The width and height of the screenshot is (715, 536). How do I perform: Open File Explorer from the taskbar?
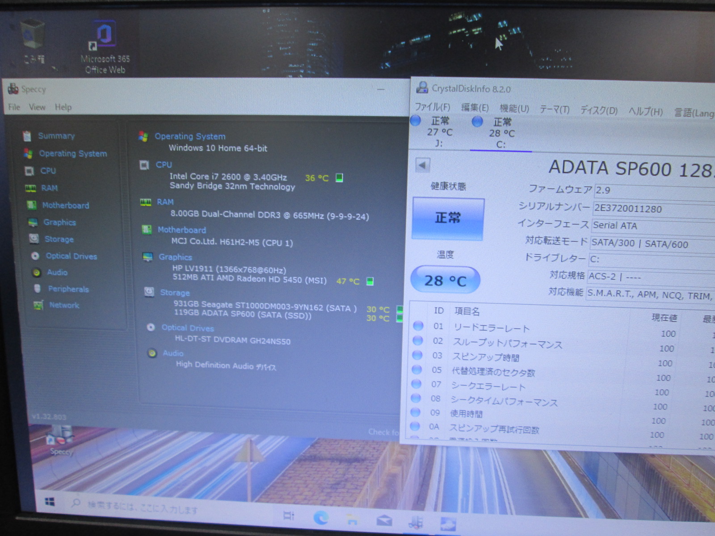click(352, 519)
